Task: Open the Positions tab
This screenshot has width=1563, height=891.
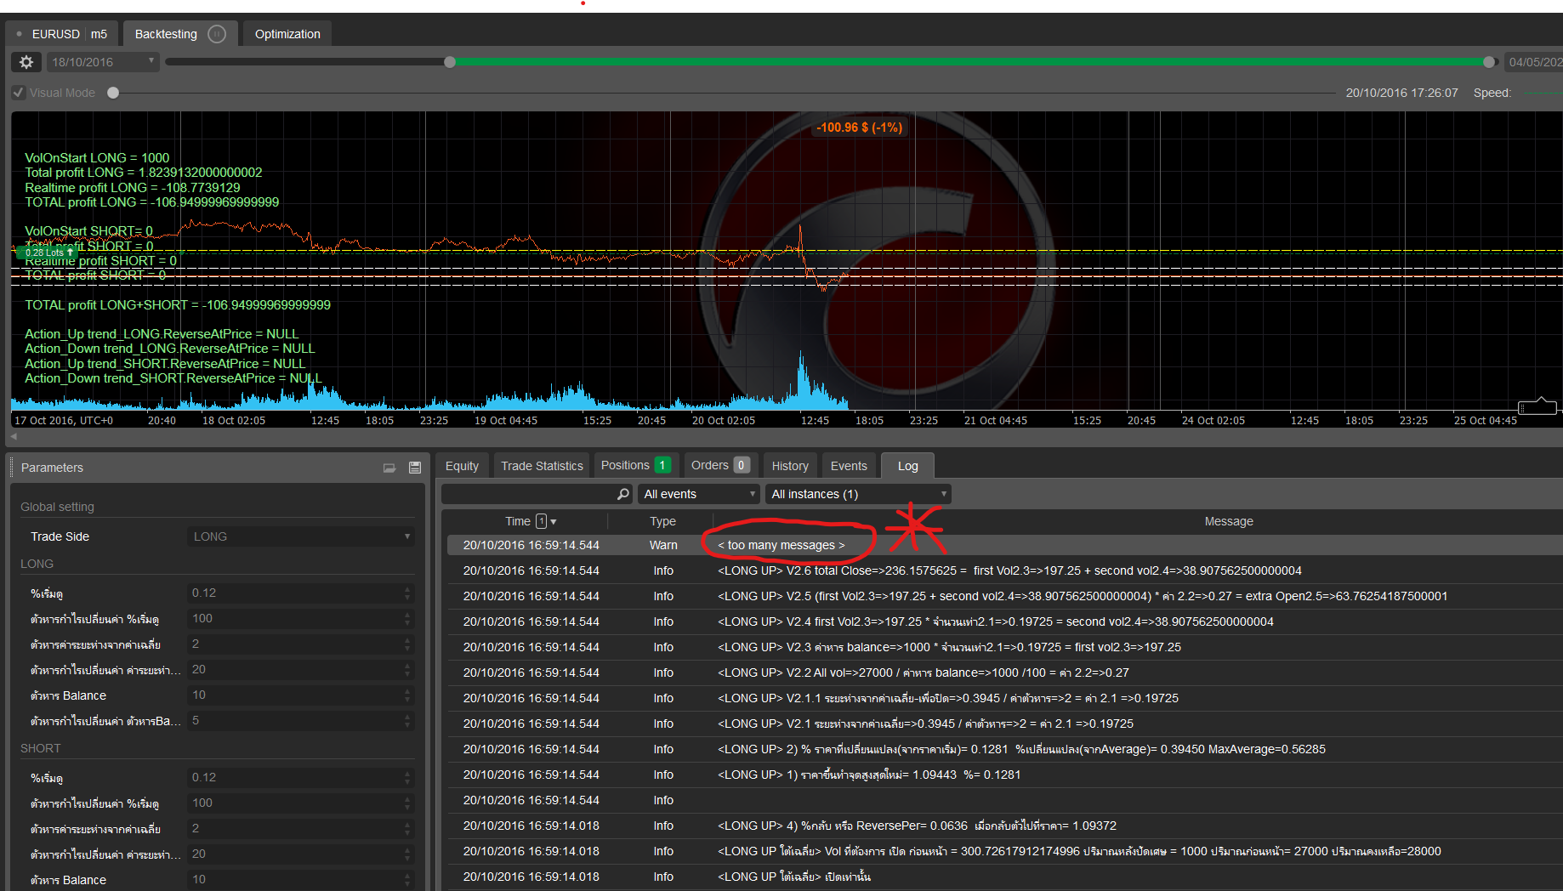Action: click(x=635, y=465)
